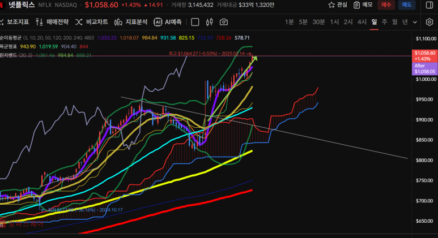Select the 5분 timeframe
The width and height of the screenshot is (438, 238).
pos(303,21)
